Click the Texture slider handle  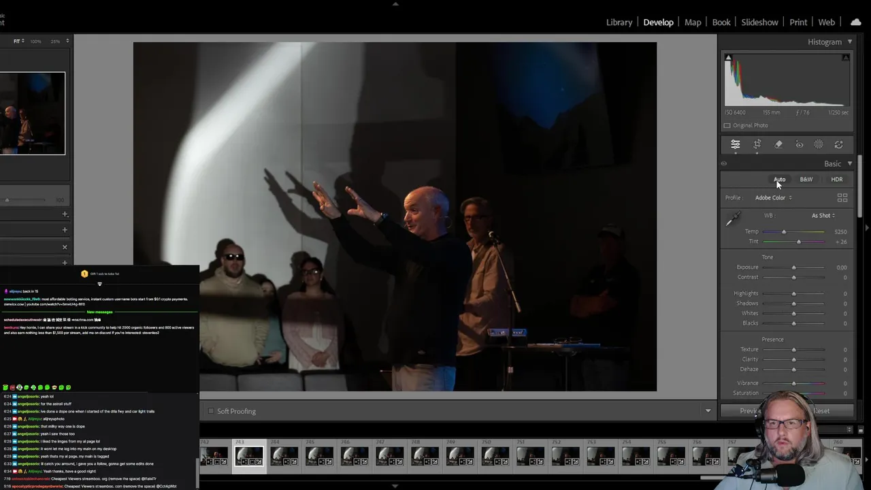pos(793,350)
